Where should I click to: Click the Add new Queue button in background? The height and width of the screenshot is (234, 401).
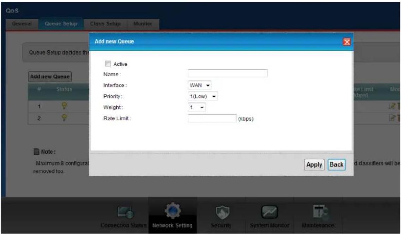coord(50,77)
